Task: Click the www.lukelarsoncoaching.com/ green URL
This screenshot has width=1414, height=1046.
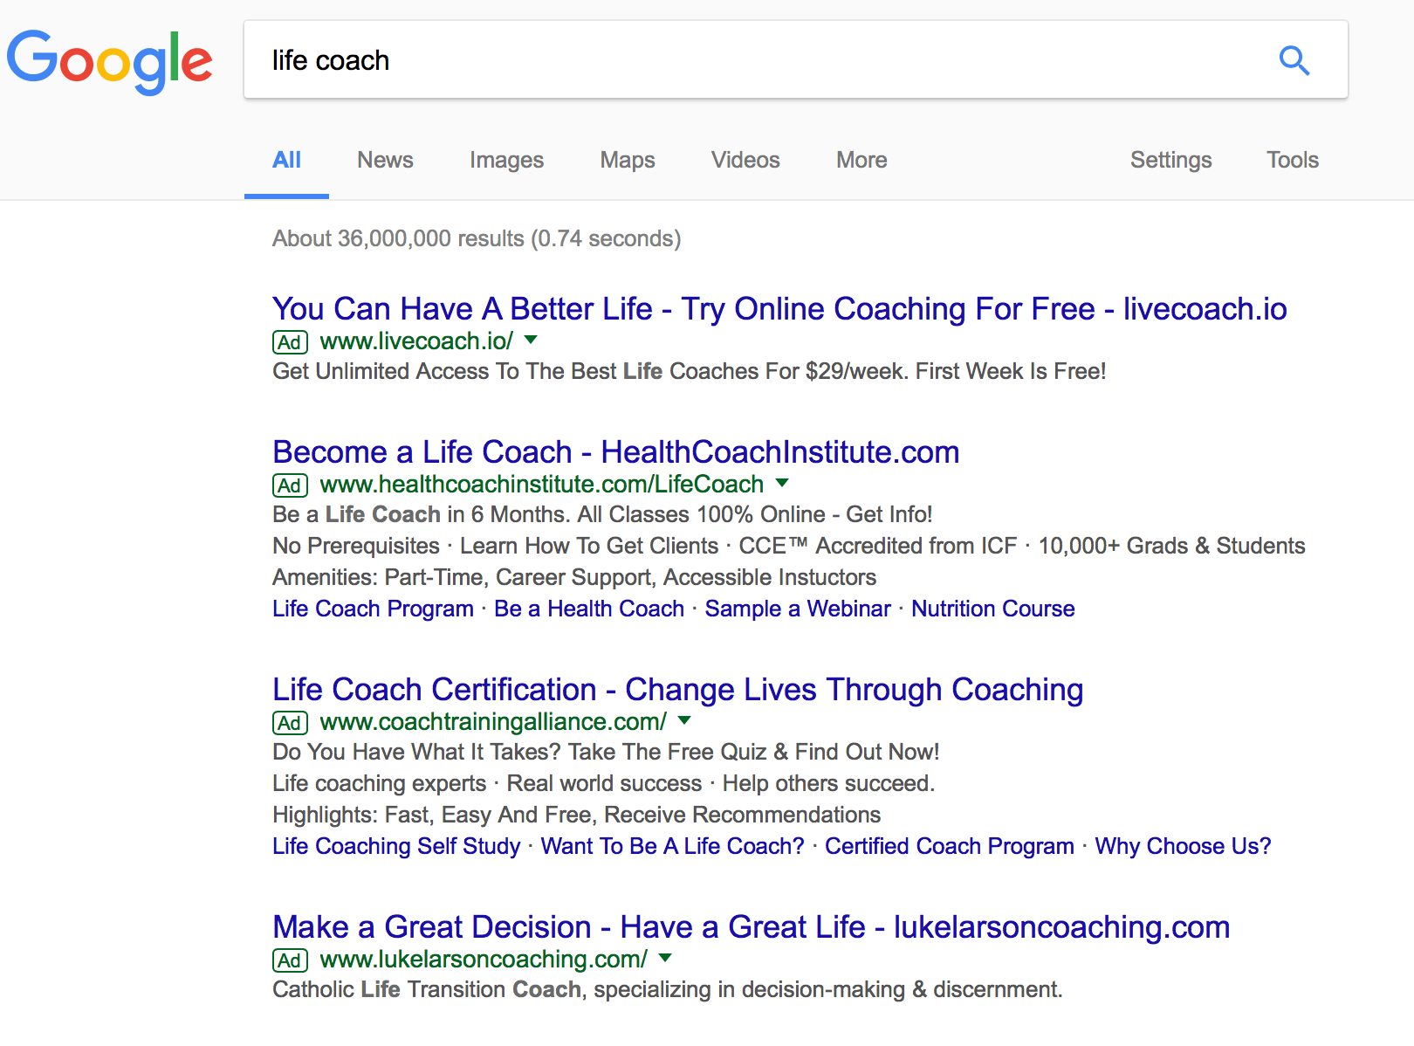Action: [484, 960]
